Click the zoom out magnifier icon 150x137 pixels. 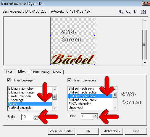(x=128, y=12)
